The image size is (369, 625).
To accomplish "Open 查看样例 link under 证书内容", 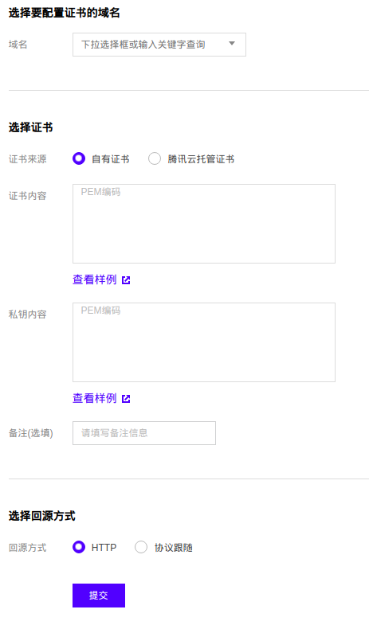I will coord(95,279).
